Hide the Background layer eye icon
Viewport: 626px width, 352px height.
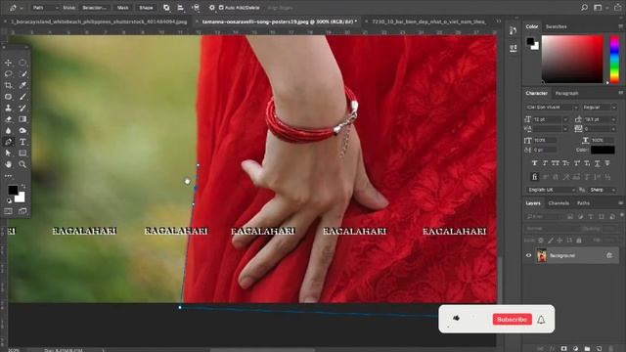[528, 255]
